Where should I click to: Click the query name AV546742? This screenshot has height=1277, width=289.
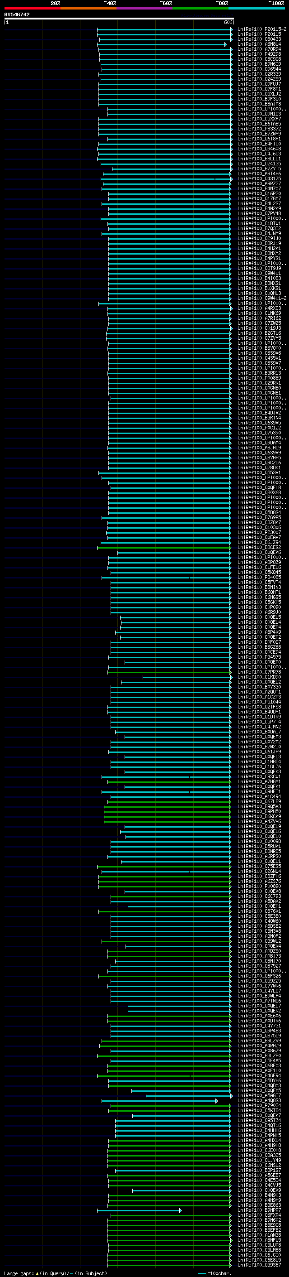point(17,15)
